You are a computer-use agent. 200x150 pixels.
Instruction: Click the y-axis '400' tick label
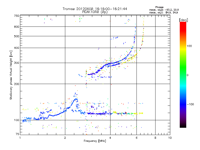point(16,48)
